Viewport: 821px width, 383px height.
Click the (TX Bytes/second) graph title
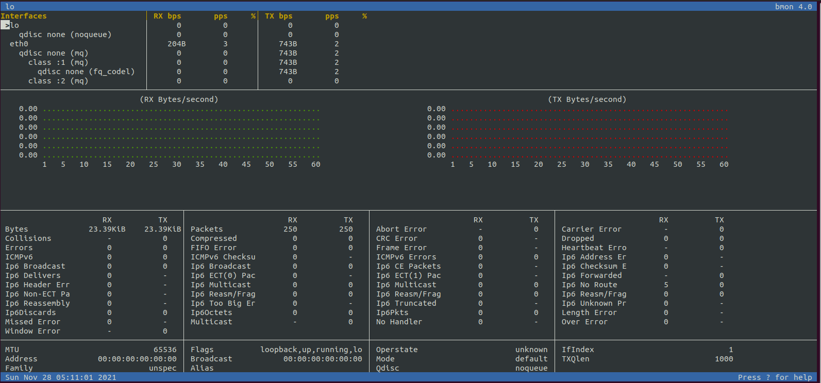point(587,99)
